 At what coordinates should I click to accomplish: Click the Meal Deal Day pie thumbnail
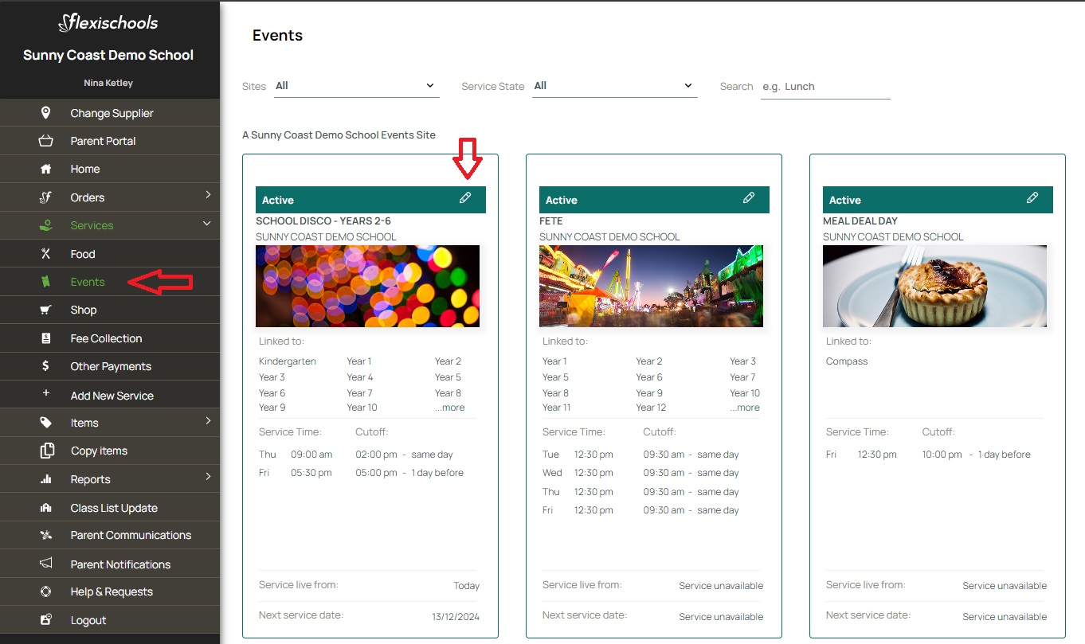pos(934,286)
